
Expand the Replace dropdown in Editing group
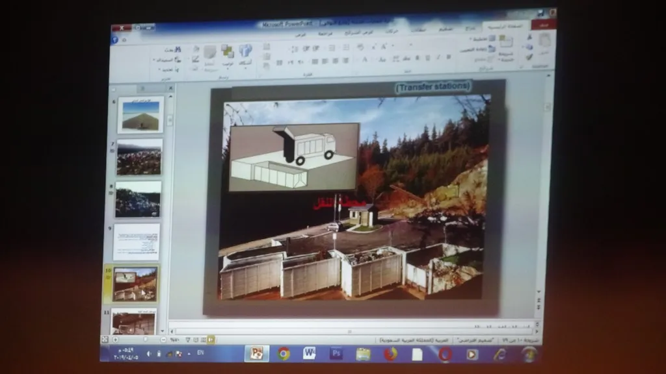coord(167,59)
